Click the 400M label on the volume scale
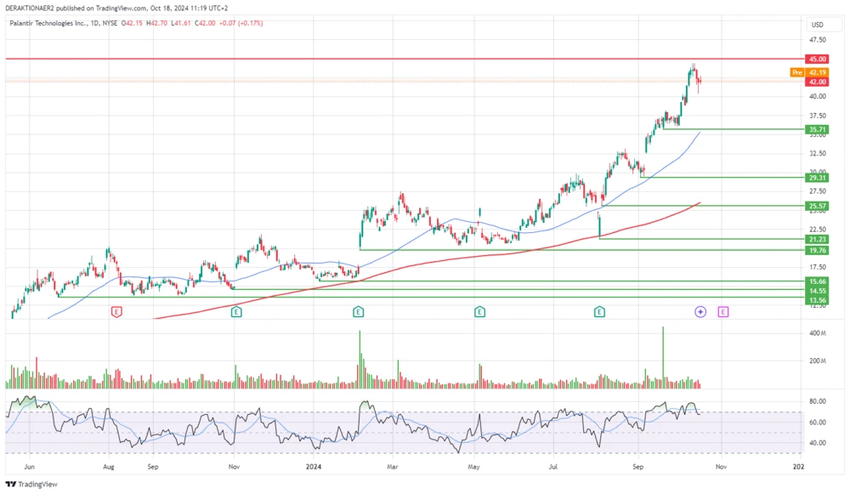 tap(818, 334)
